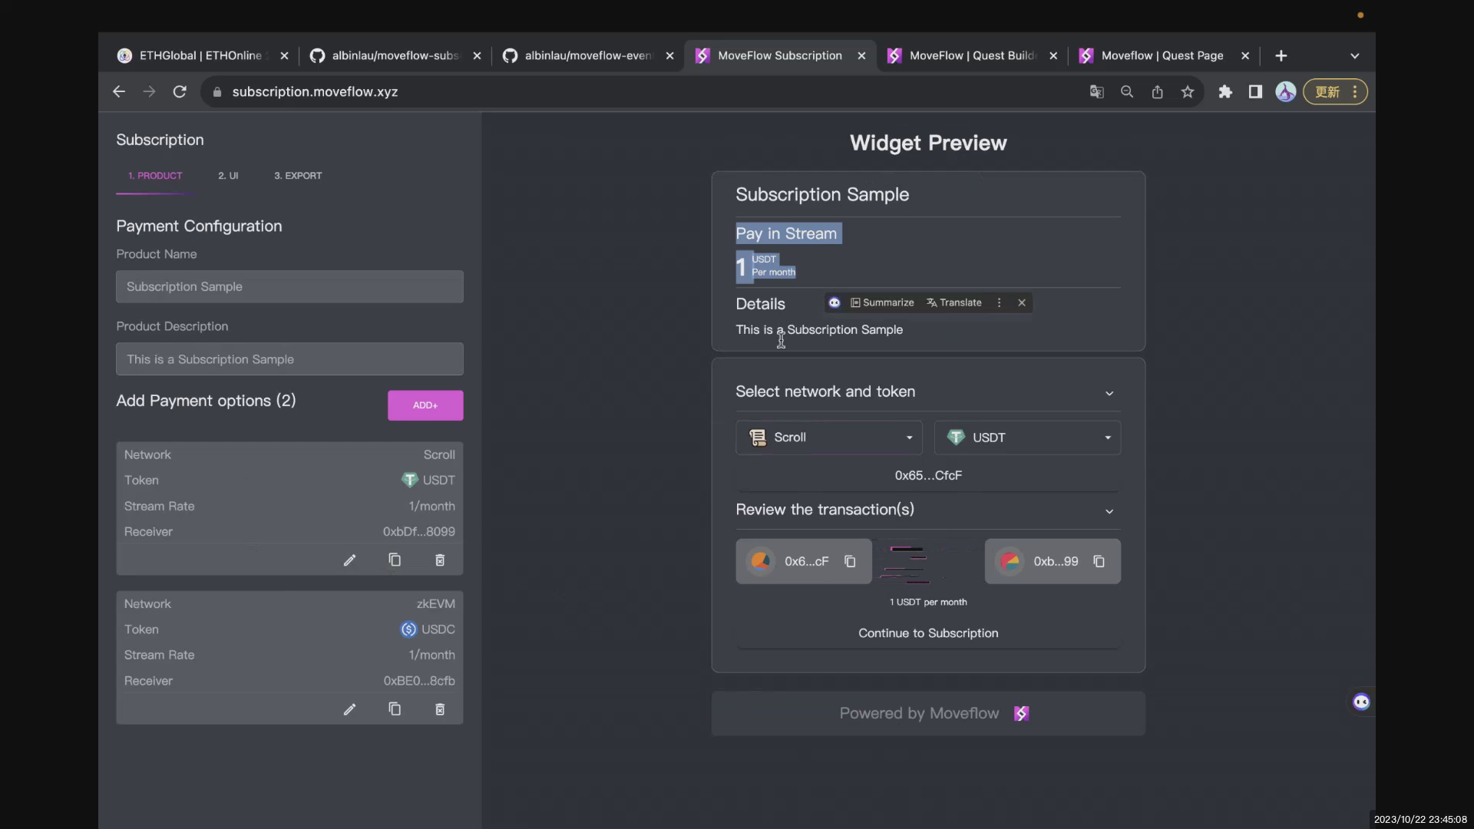The width and height of the screenshot is (1474, 829).
Task: Go forward in browser history
Action: point(150,92)
